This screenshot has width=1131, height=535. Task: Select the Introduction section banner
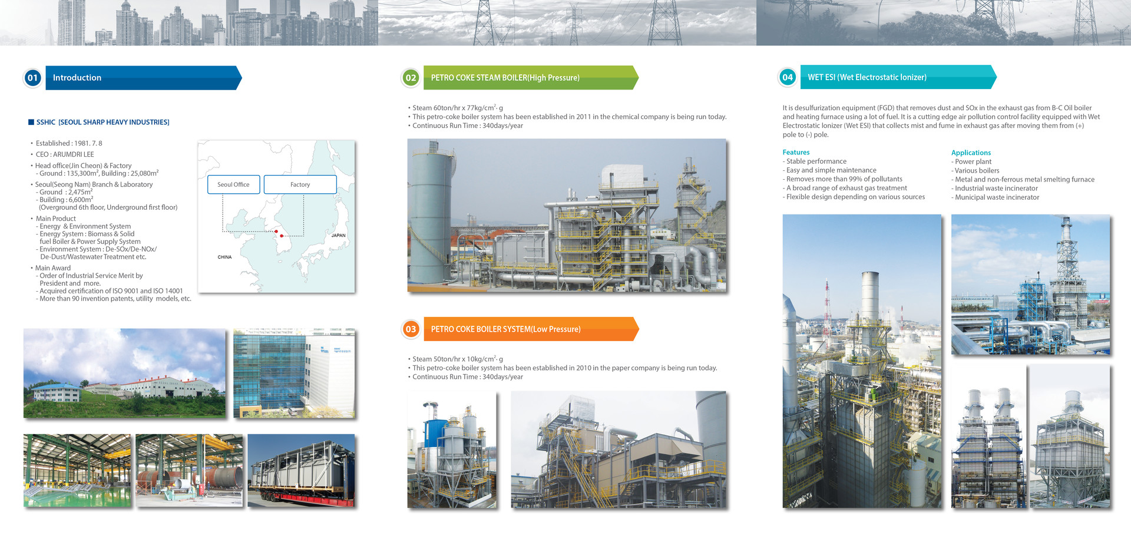144,78
